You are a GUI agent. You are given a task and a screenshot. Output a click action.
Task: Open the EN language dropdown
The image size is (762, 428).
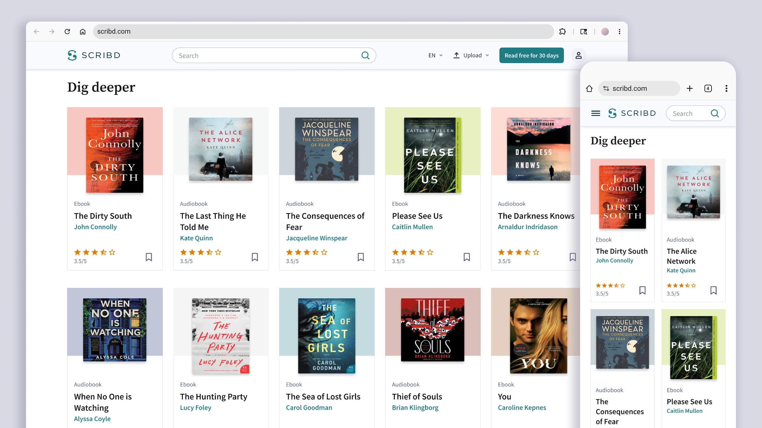click(x=435, y=55)
